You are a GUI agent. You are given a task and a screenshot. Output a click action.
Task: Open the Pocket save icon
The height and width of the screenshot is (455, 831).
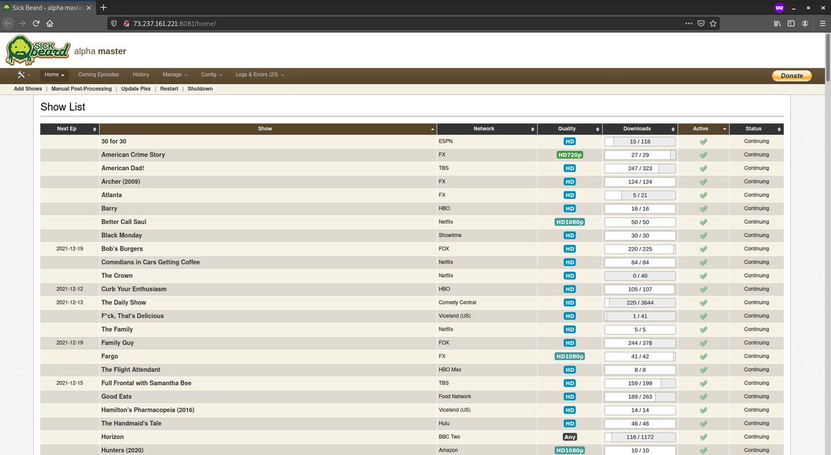pos(701,23)
